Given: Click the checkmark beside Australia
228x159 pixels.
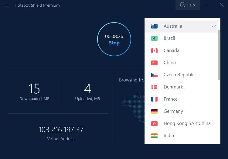Looking at the screenshot, I should [214, 26].
